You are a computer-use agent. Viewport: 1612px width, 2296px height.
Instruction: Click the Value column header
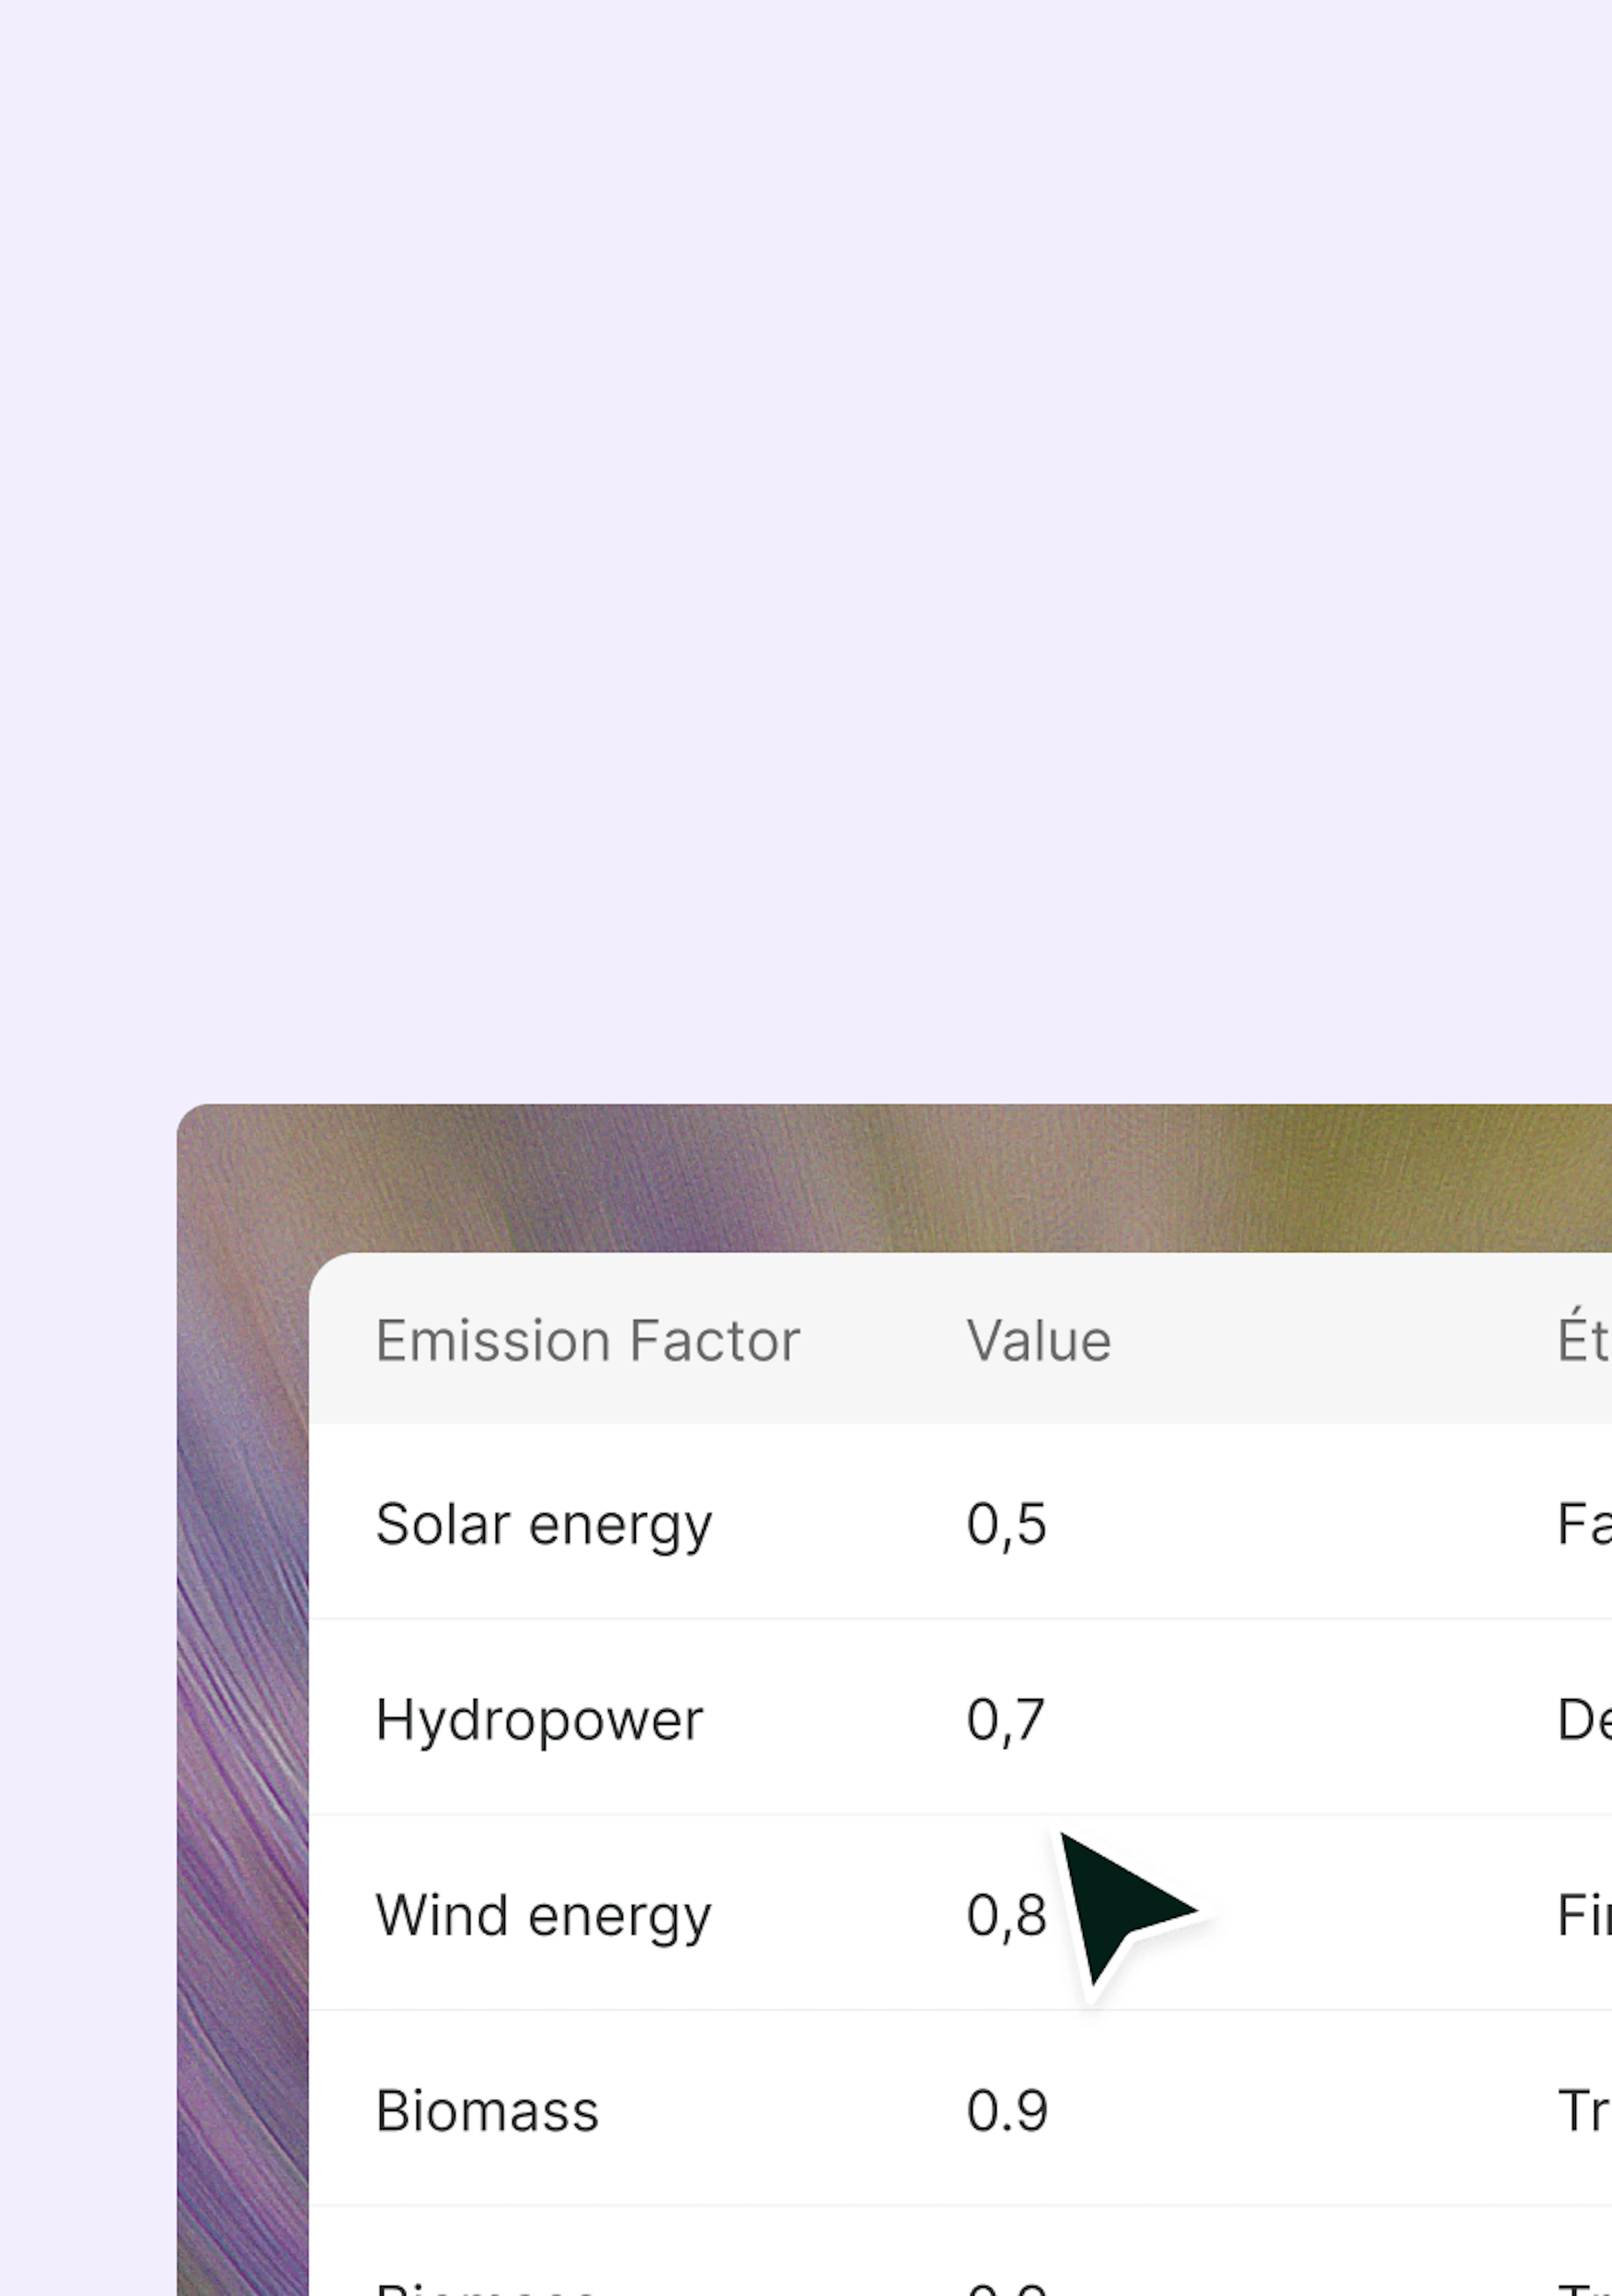[1038, 1341]
